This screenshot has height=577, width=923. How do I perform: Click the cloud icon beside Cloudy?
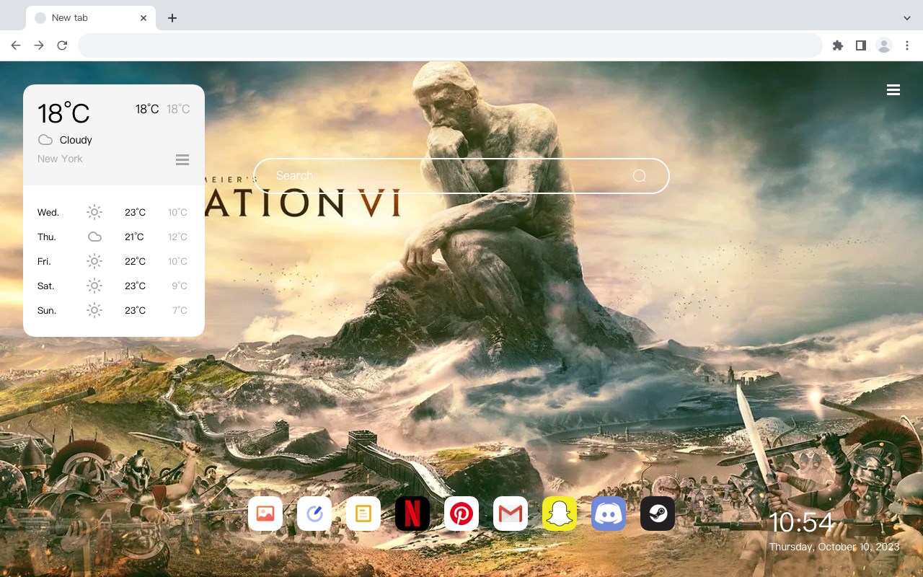45,140
